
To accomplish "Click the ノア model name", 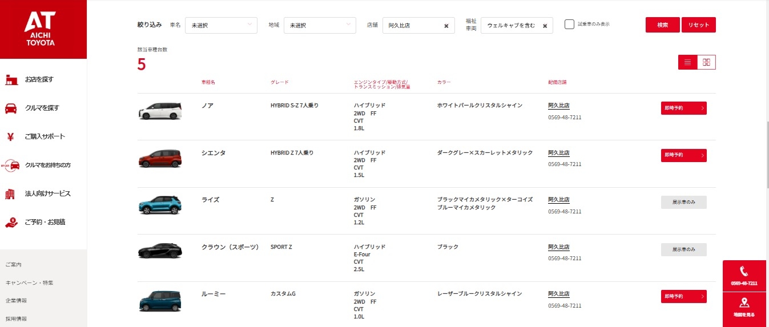I will pyautogui.click(x=207, y=106).
